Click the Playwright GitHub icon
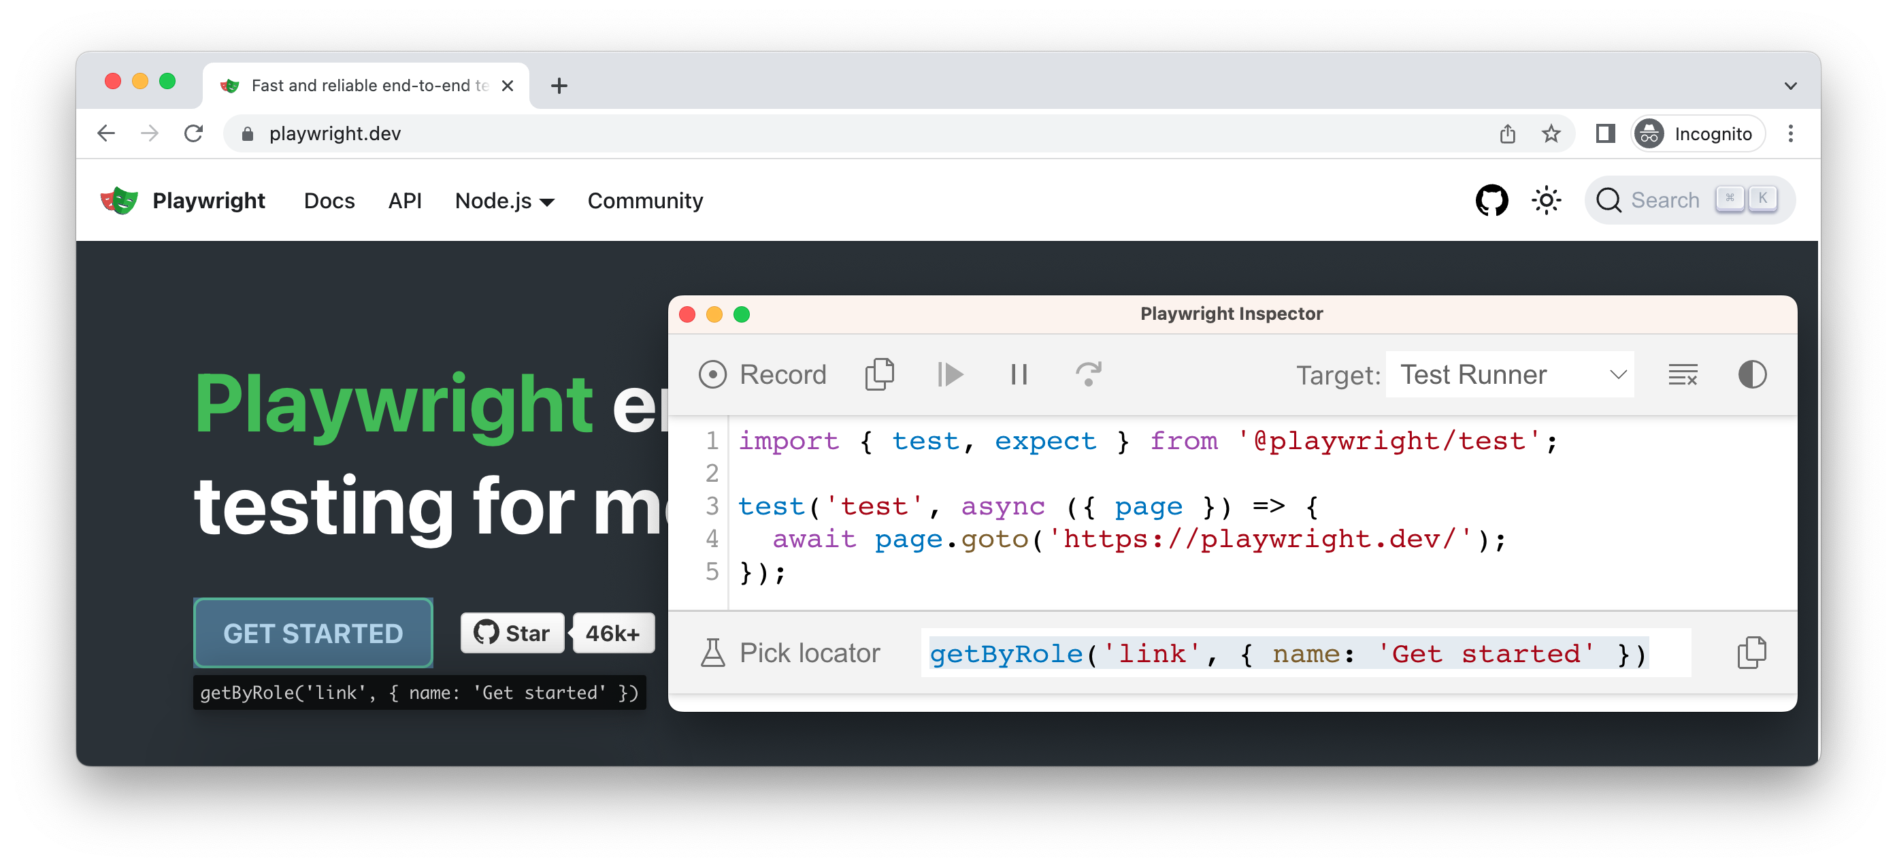The width and height of the screenshot is (1897, 867). point(1491,201)
